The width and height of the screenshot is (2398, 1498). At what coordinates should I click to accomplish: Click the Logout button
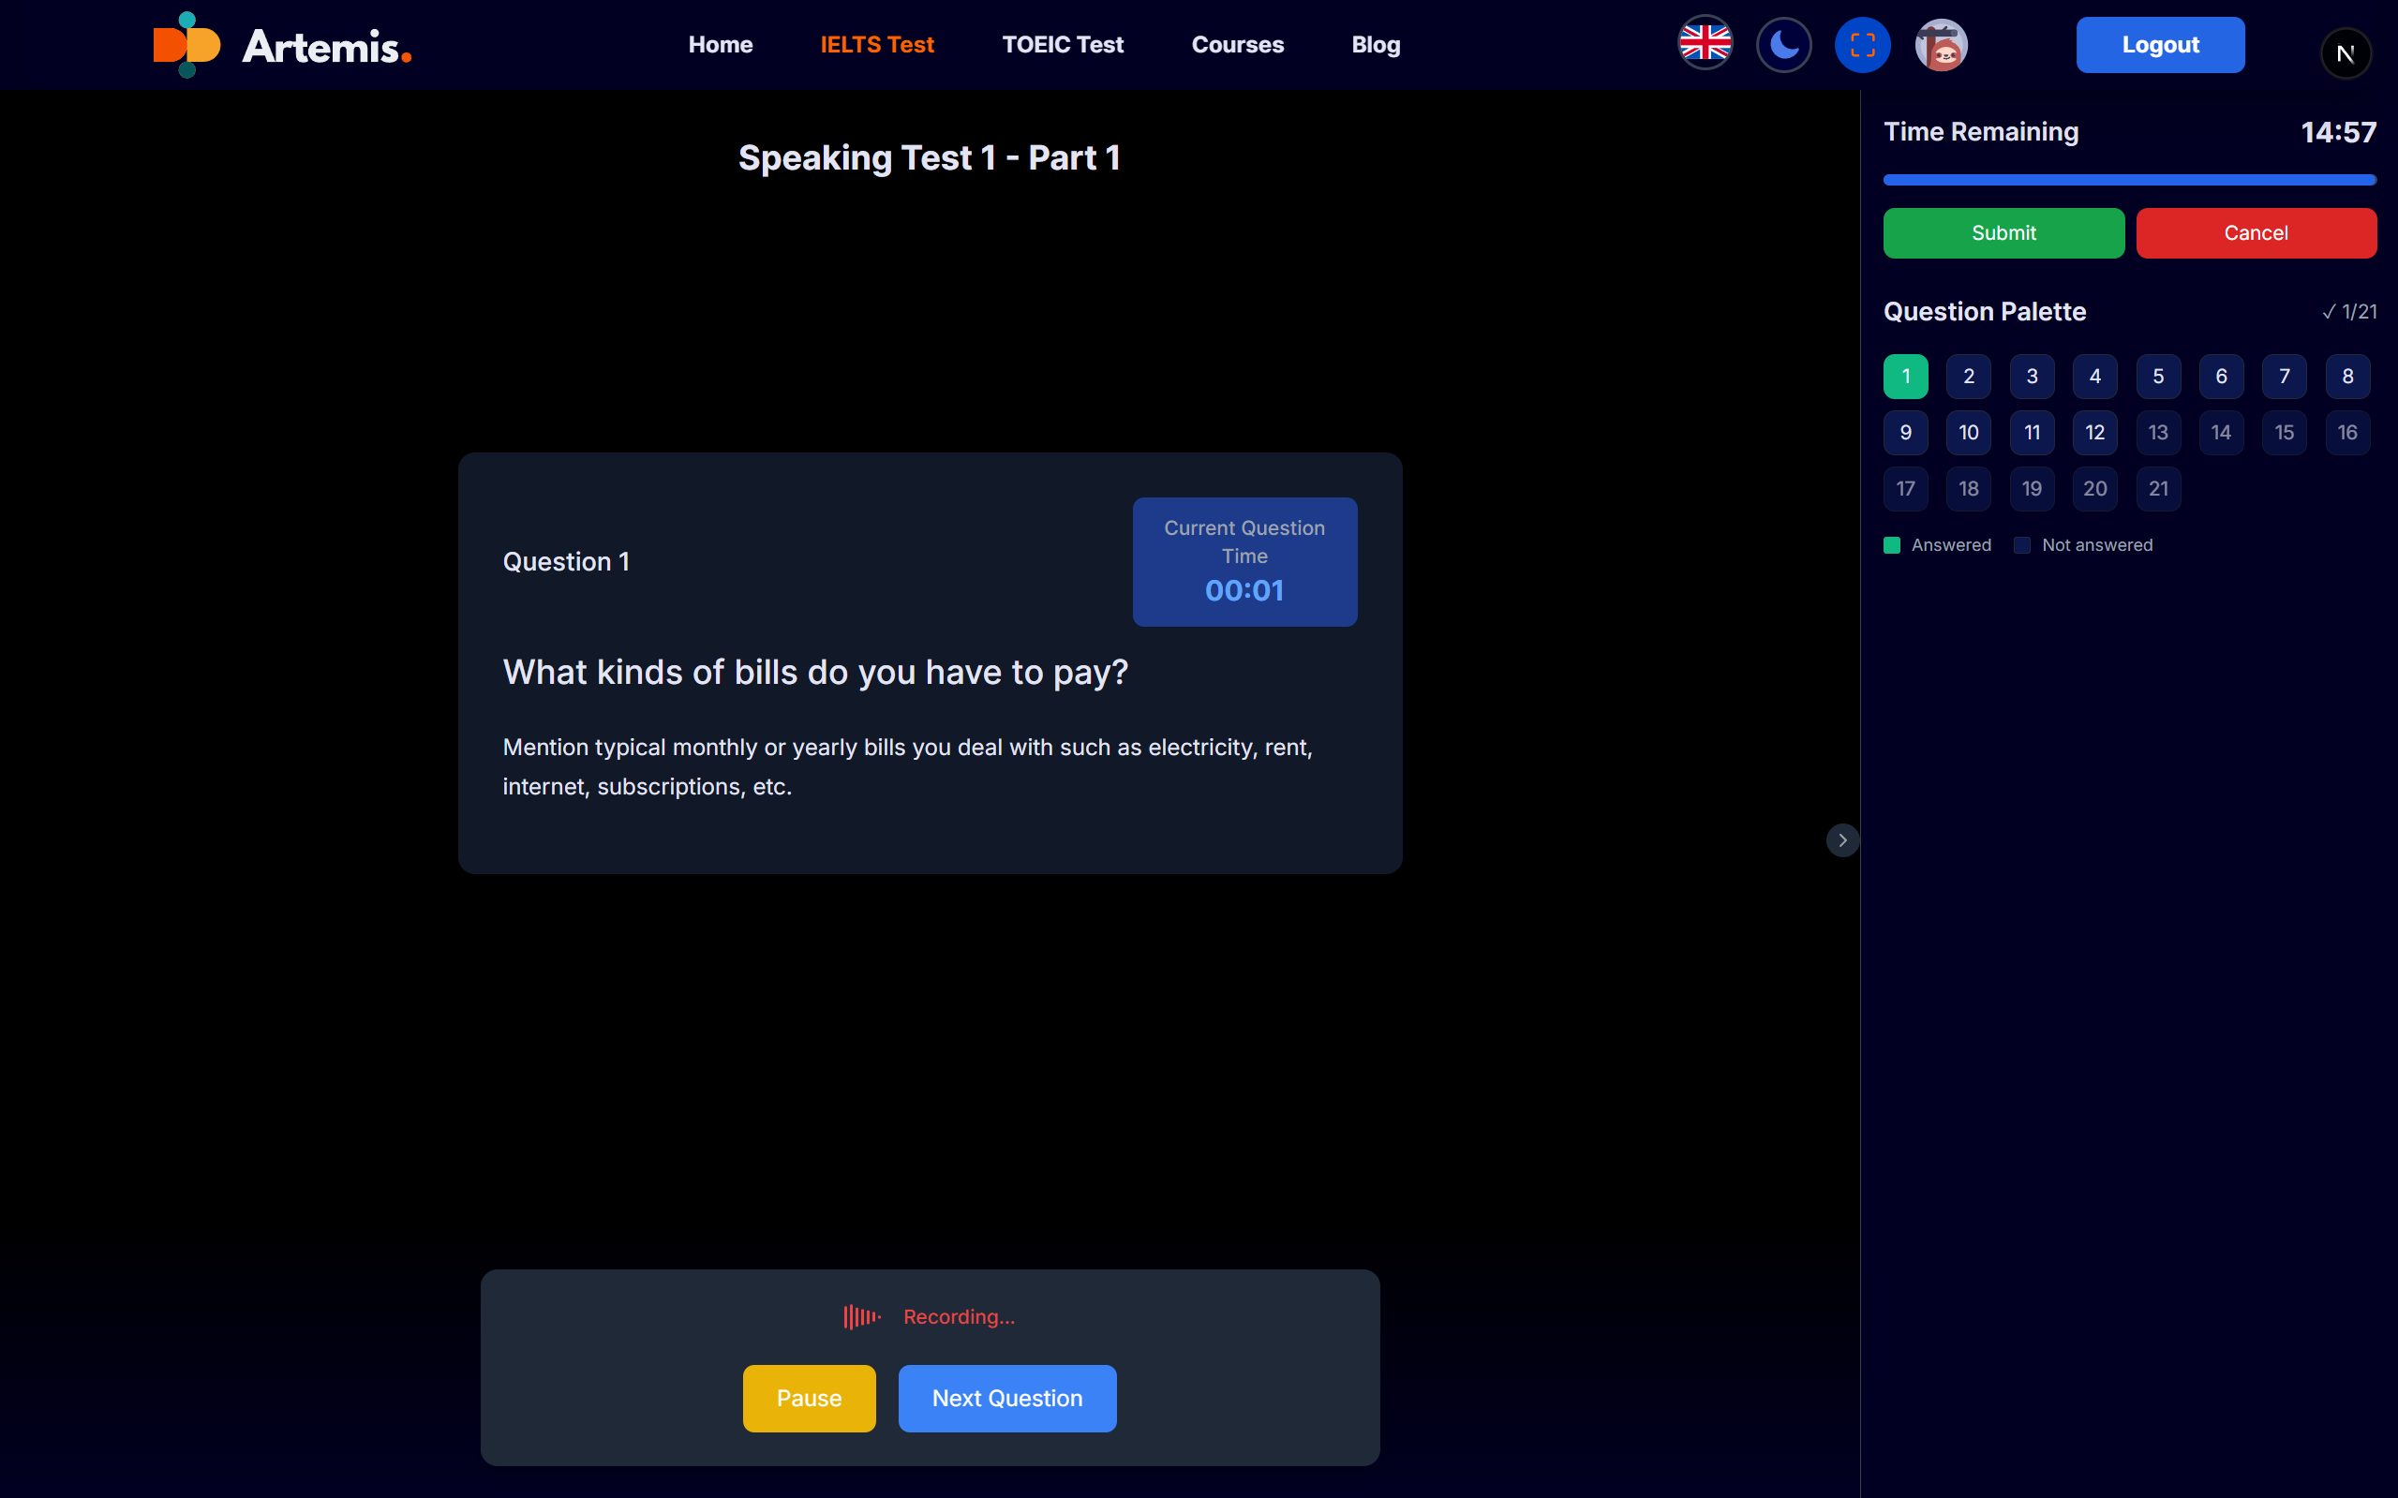(x=2159, y=45)
